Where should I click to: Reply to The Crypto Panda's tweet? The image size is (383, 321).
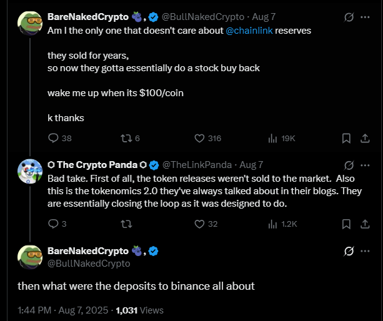(x=53, y=224)
